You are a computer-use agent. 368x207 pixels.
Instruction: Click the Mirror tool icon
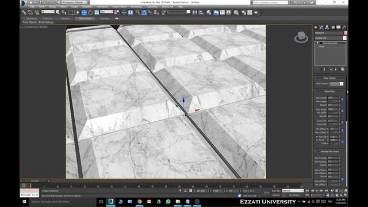click(x=195, y=13)
